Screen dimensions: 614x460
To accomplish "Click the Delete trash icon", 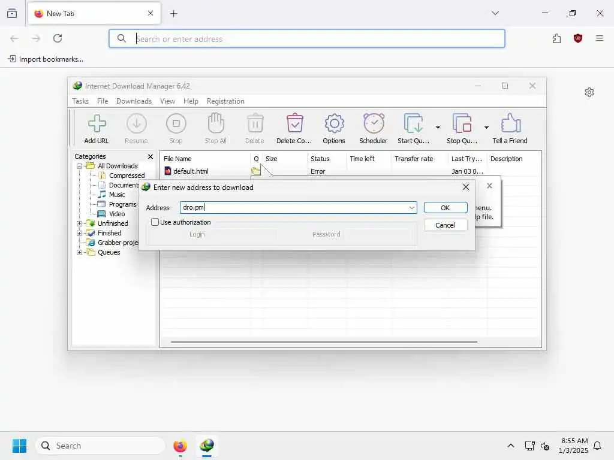I will [x=255, y=123].
